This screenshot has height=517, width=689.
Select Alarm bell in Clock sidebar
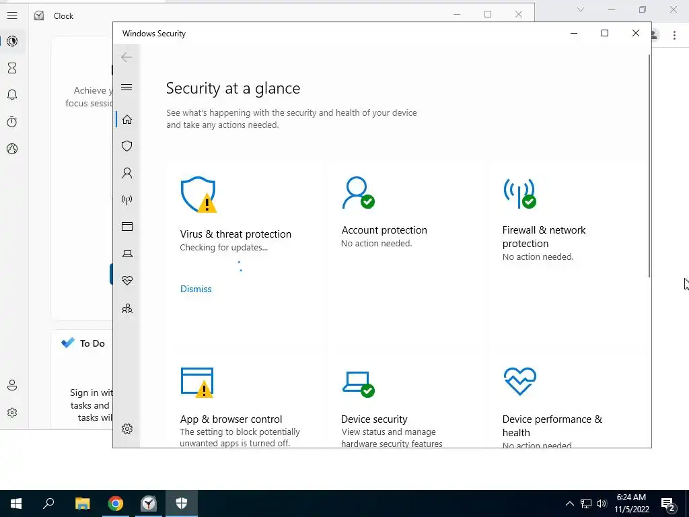[12, 94]
